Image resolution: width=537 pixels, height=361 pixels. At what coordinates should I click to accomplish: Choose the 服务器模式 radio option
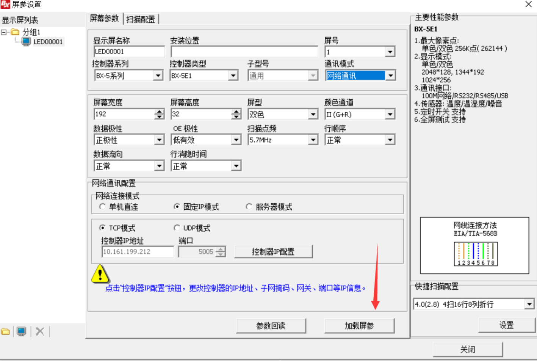249,207
